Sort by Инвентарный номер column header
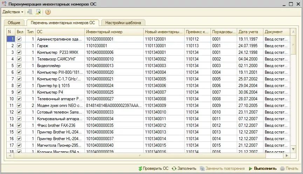The image size is (303, 174). tap(114, 32)
